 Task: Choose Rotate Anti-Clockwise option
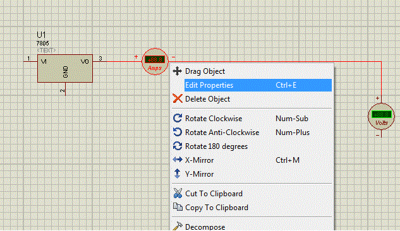pos(252,133)
